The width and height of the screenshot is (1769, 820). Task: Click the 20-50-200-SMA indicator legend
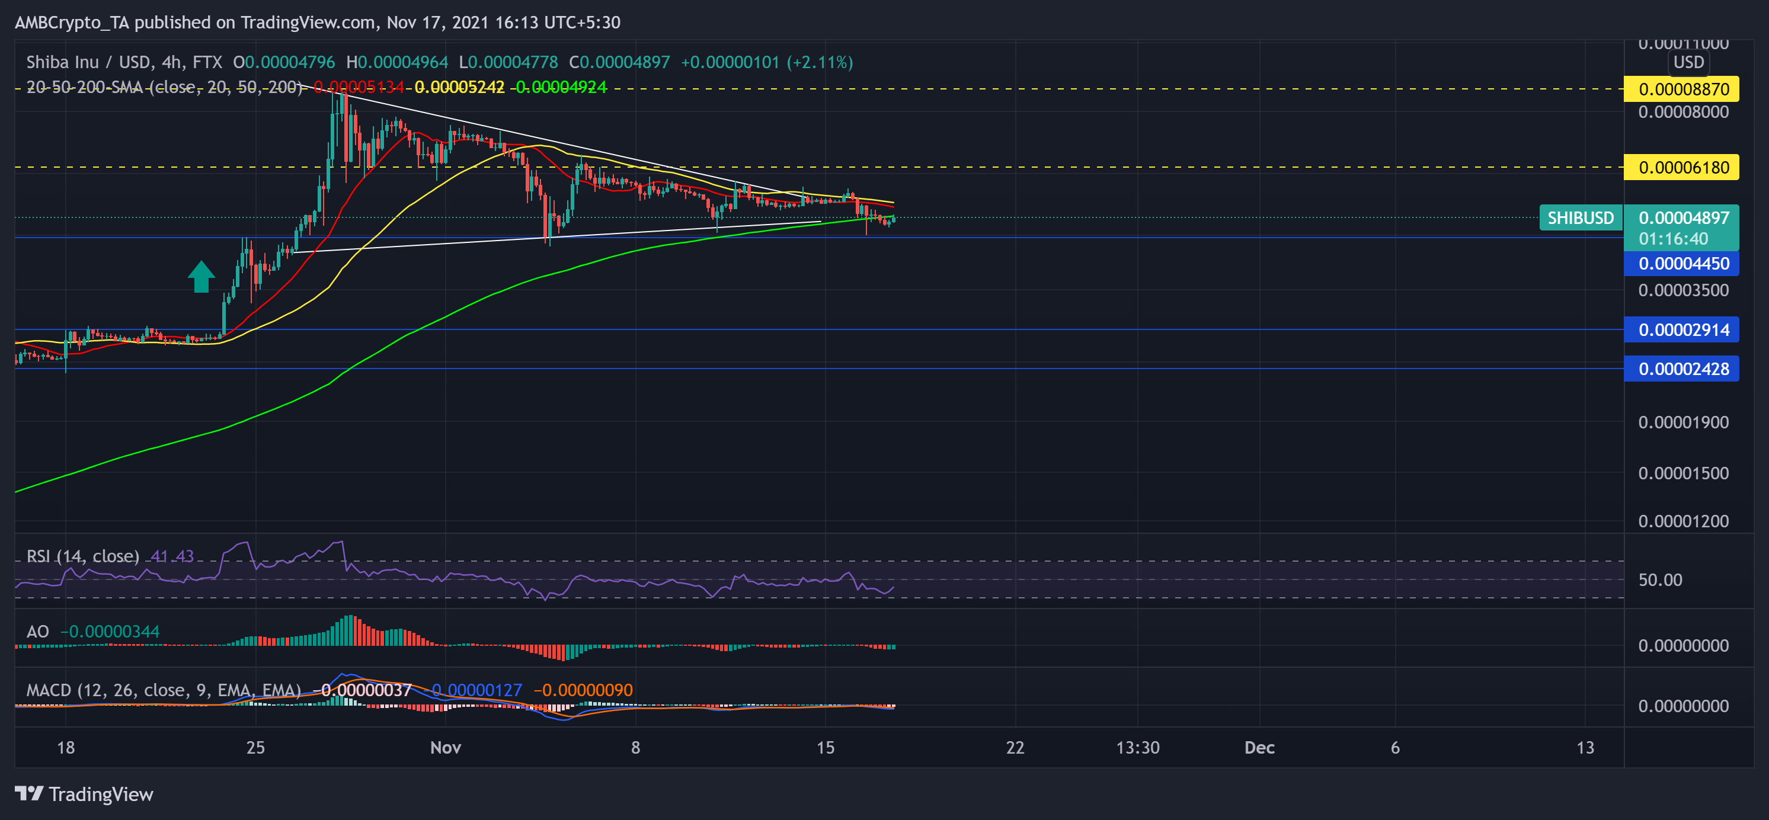[164, 87]
